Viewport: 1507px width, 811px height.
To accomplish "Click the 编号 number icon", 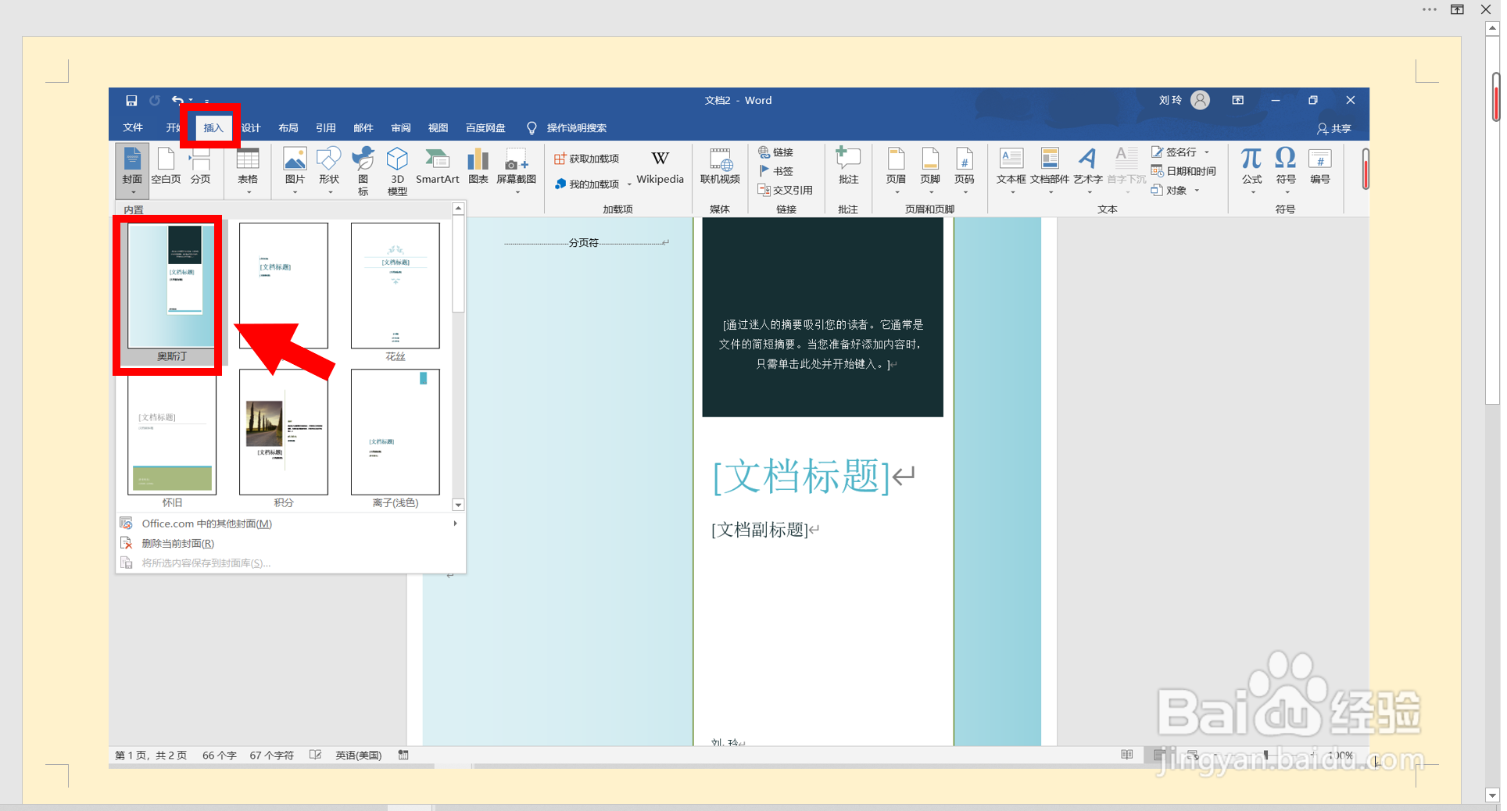I will coord(1320,166).
